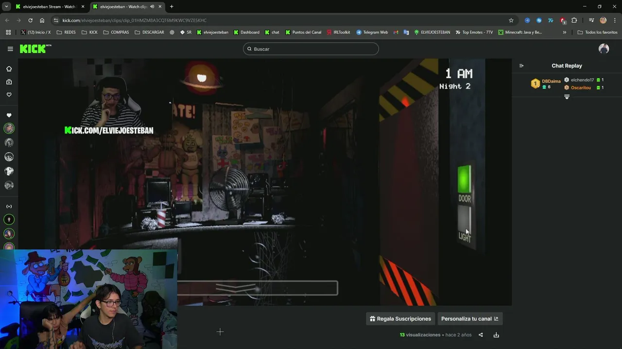Bookmark this page with star
622x349 pixels.
511,20
